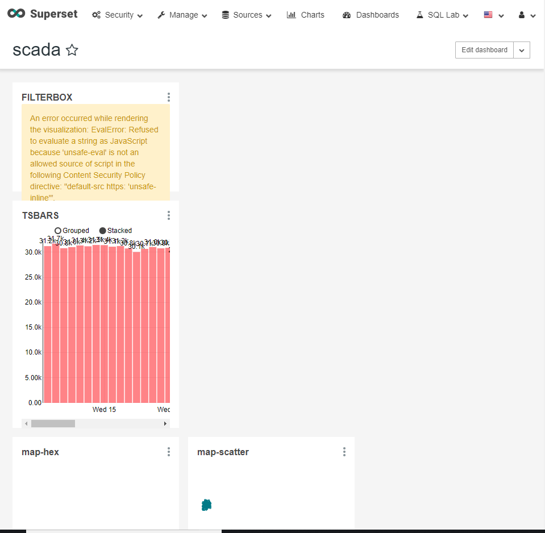This screenshot has width=545, height=533.
Task: Open the Charts menu item
Action: point(305,15)
